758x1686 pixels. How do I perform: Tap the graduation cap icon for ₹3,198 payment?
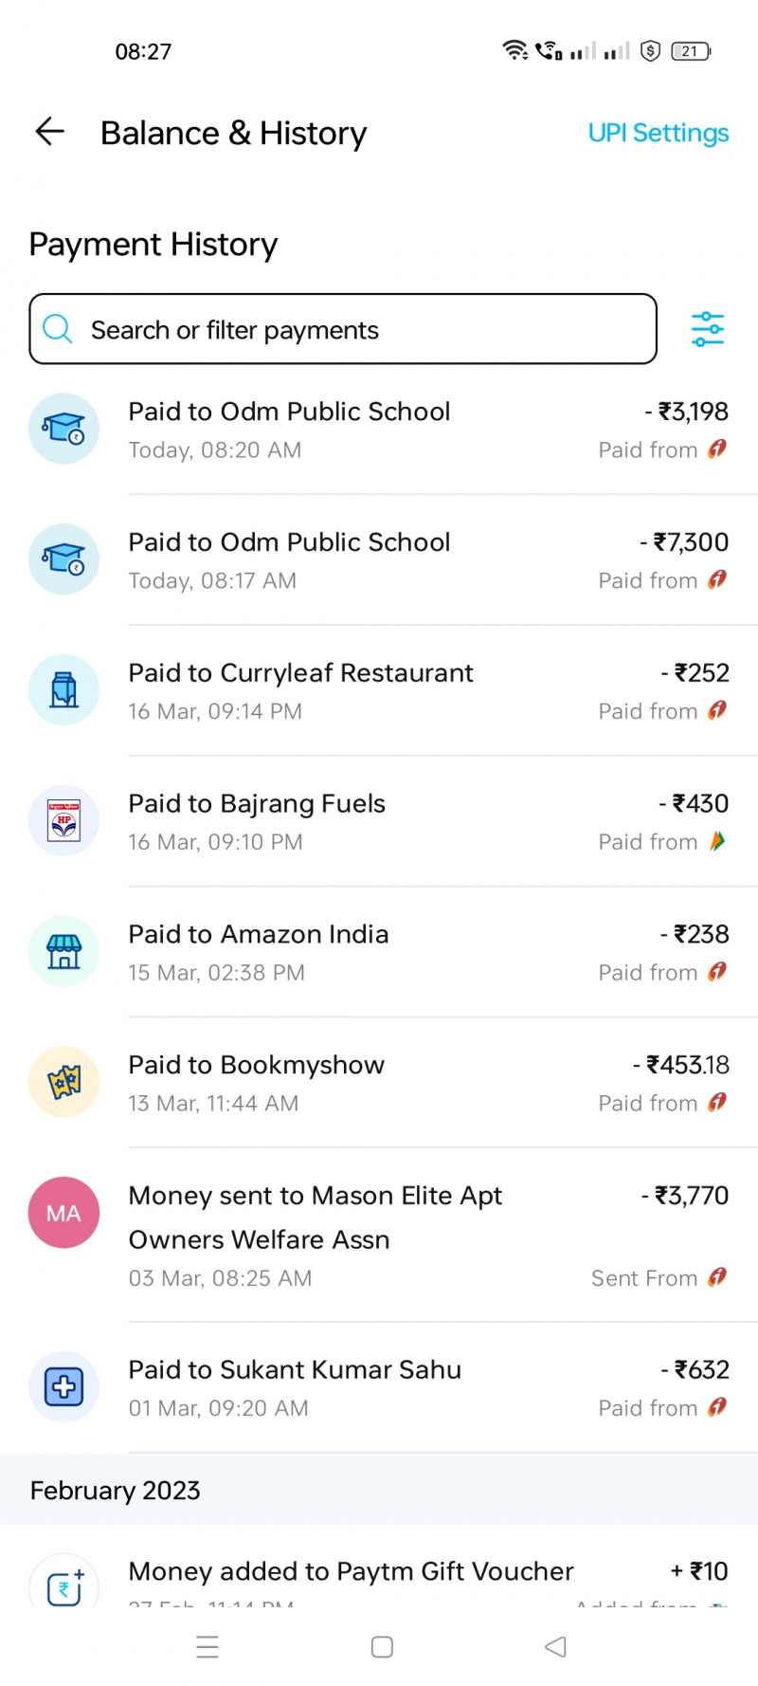(x=63, y=429)
